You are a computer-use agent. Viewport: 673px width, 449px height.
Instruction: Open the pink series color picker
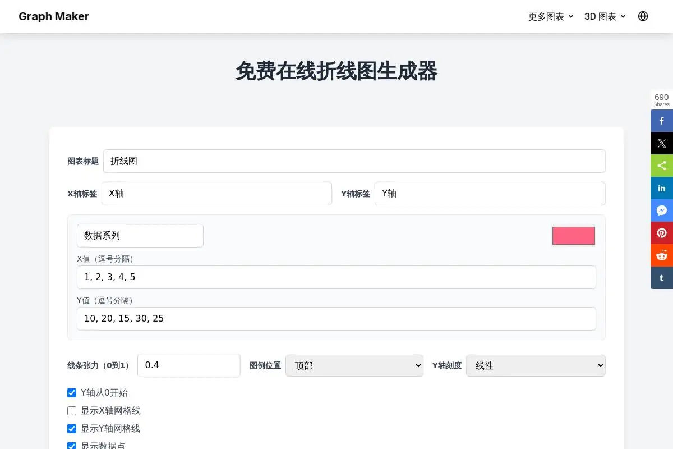click(574, 236)
